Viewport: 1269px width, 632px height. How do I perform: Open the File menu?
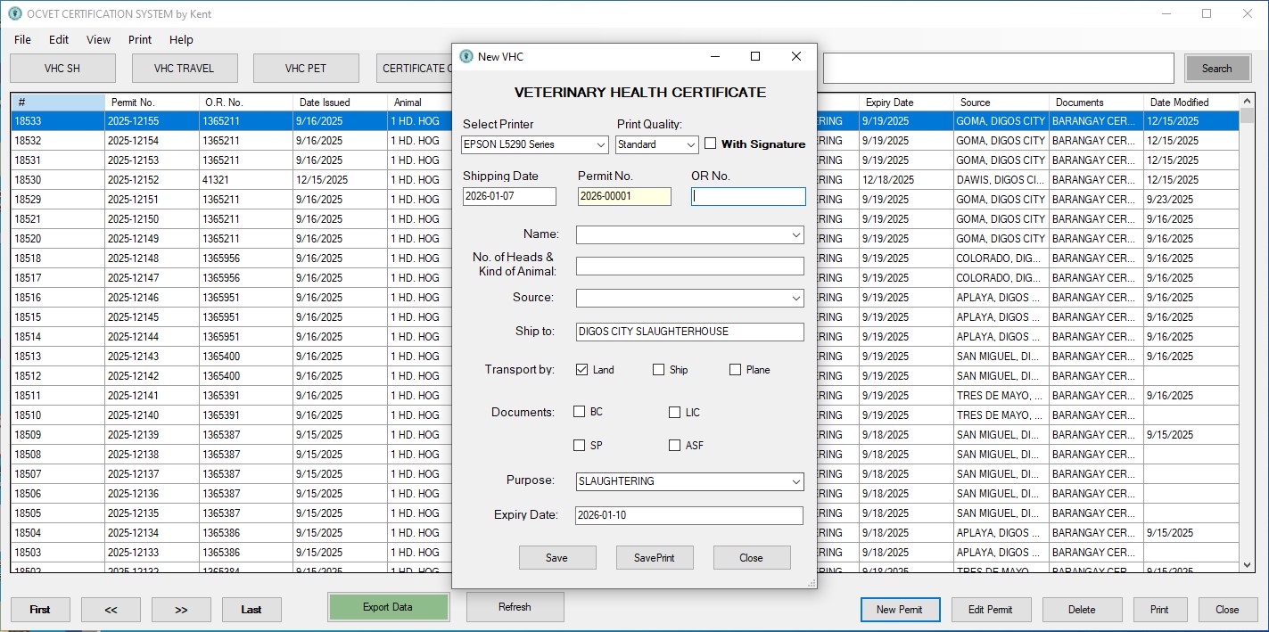pos(22,40)
